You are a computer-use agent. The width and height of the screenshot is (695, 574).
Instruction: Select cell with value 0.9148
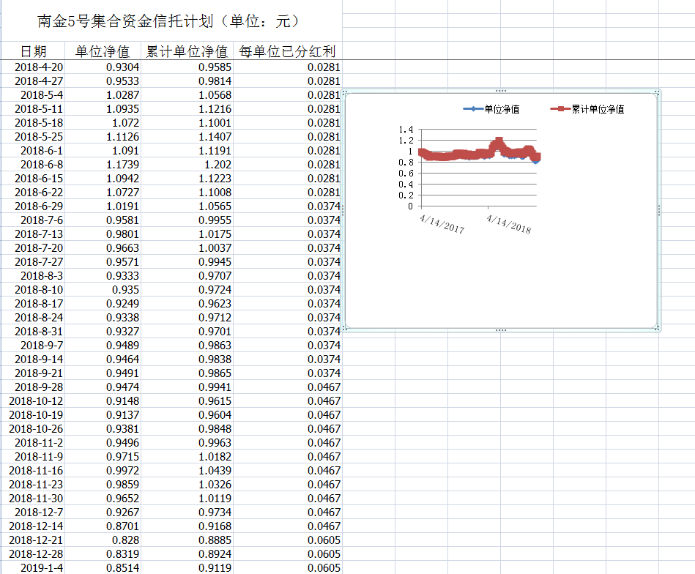103,400
